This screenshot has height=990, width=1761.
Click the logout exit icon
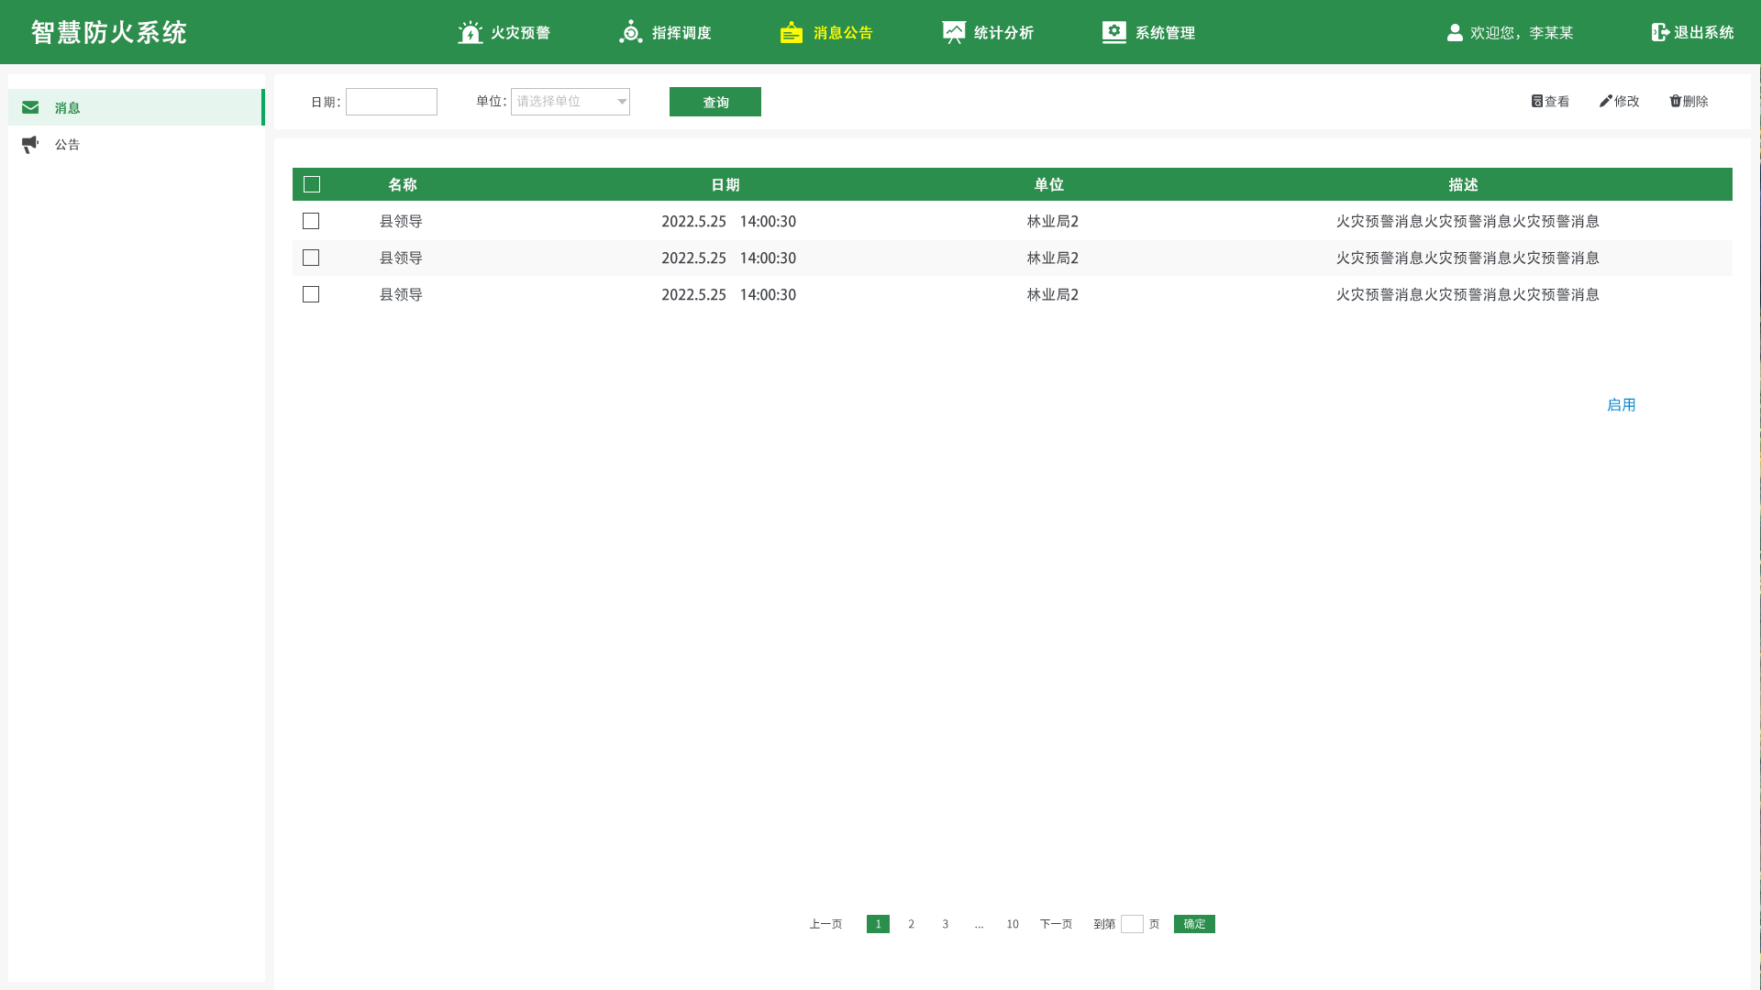(1660, 32)
